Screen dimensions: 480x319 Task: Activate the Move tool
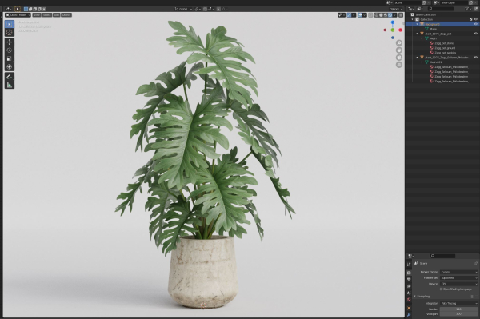click(10, 42)
